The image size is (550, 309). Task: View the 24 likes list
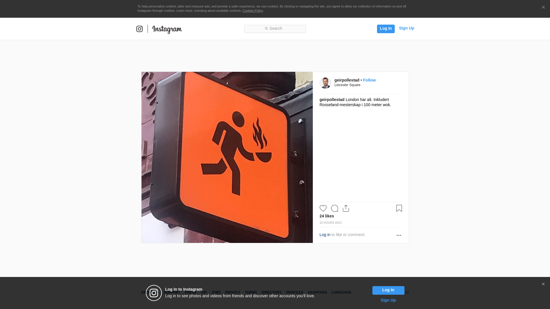tap(327, 216)
